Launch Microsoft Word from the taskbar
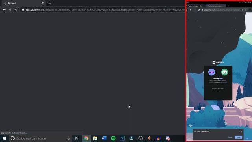 [x=104, y=138]
